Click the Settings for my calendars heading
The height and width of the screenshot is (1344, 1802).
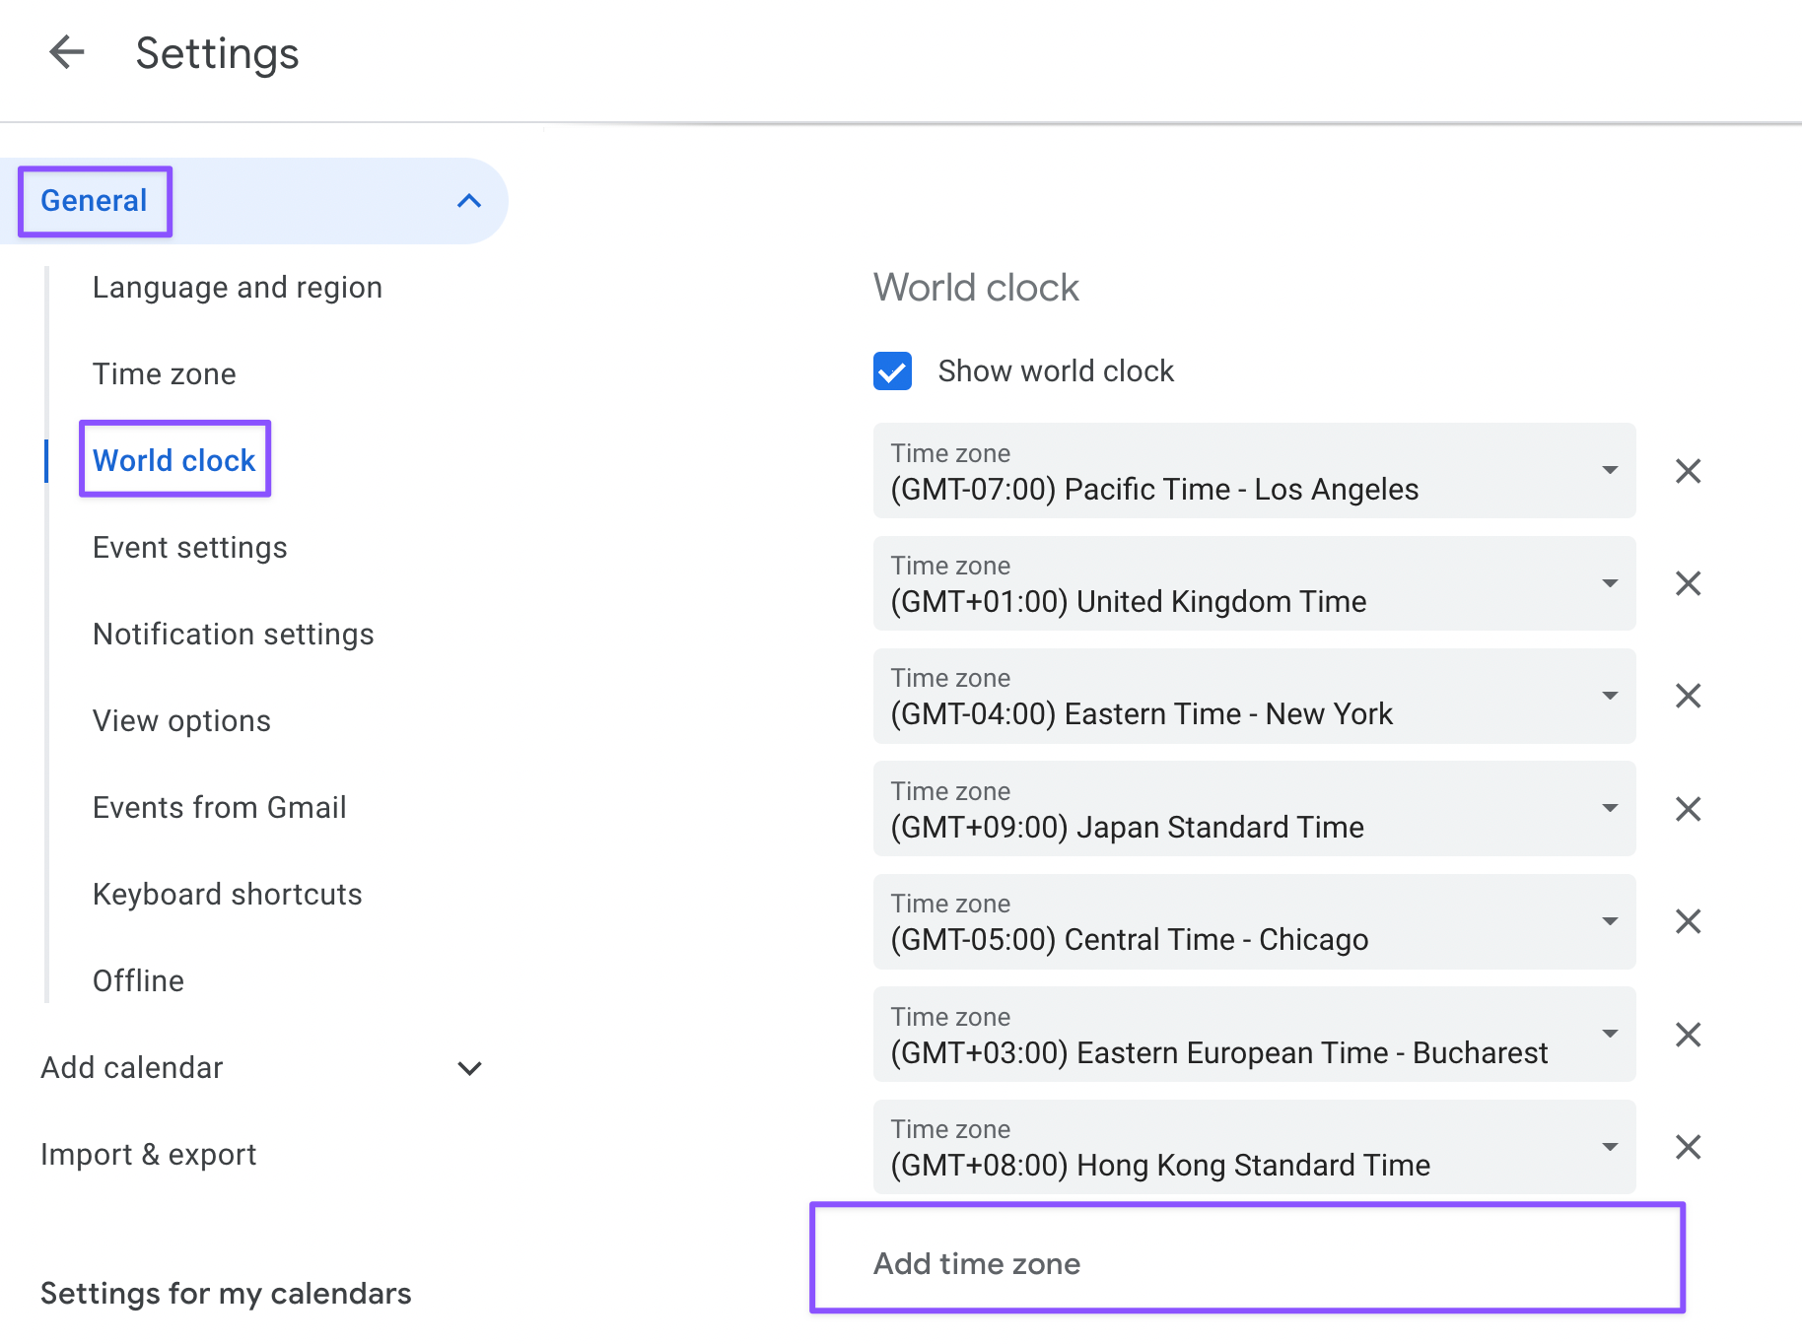pos(226,1293)
